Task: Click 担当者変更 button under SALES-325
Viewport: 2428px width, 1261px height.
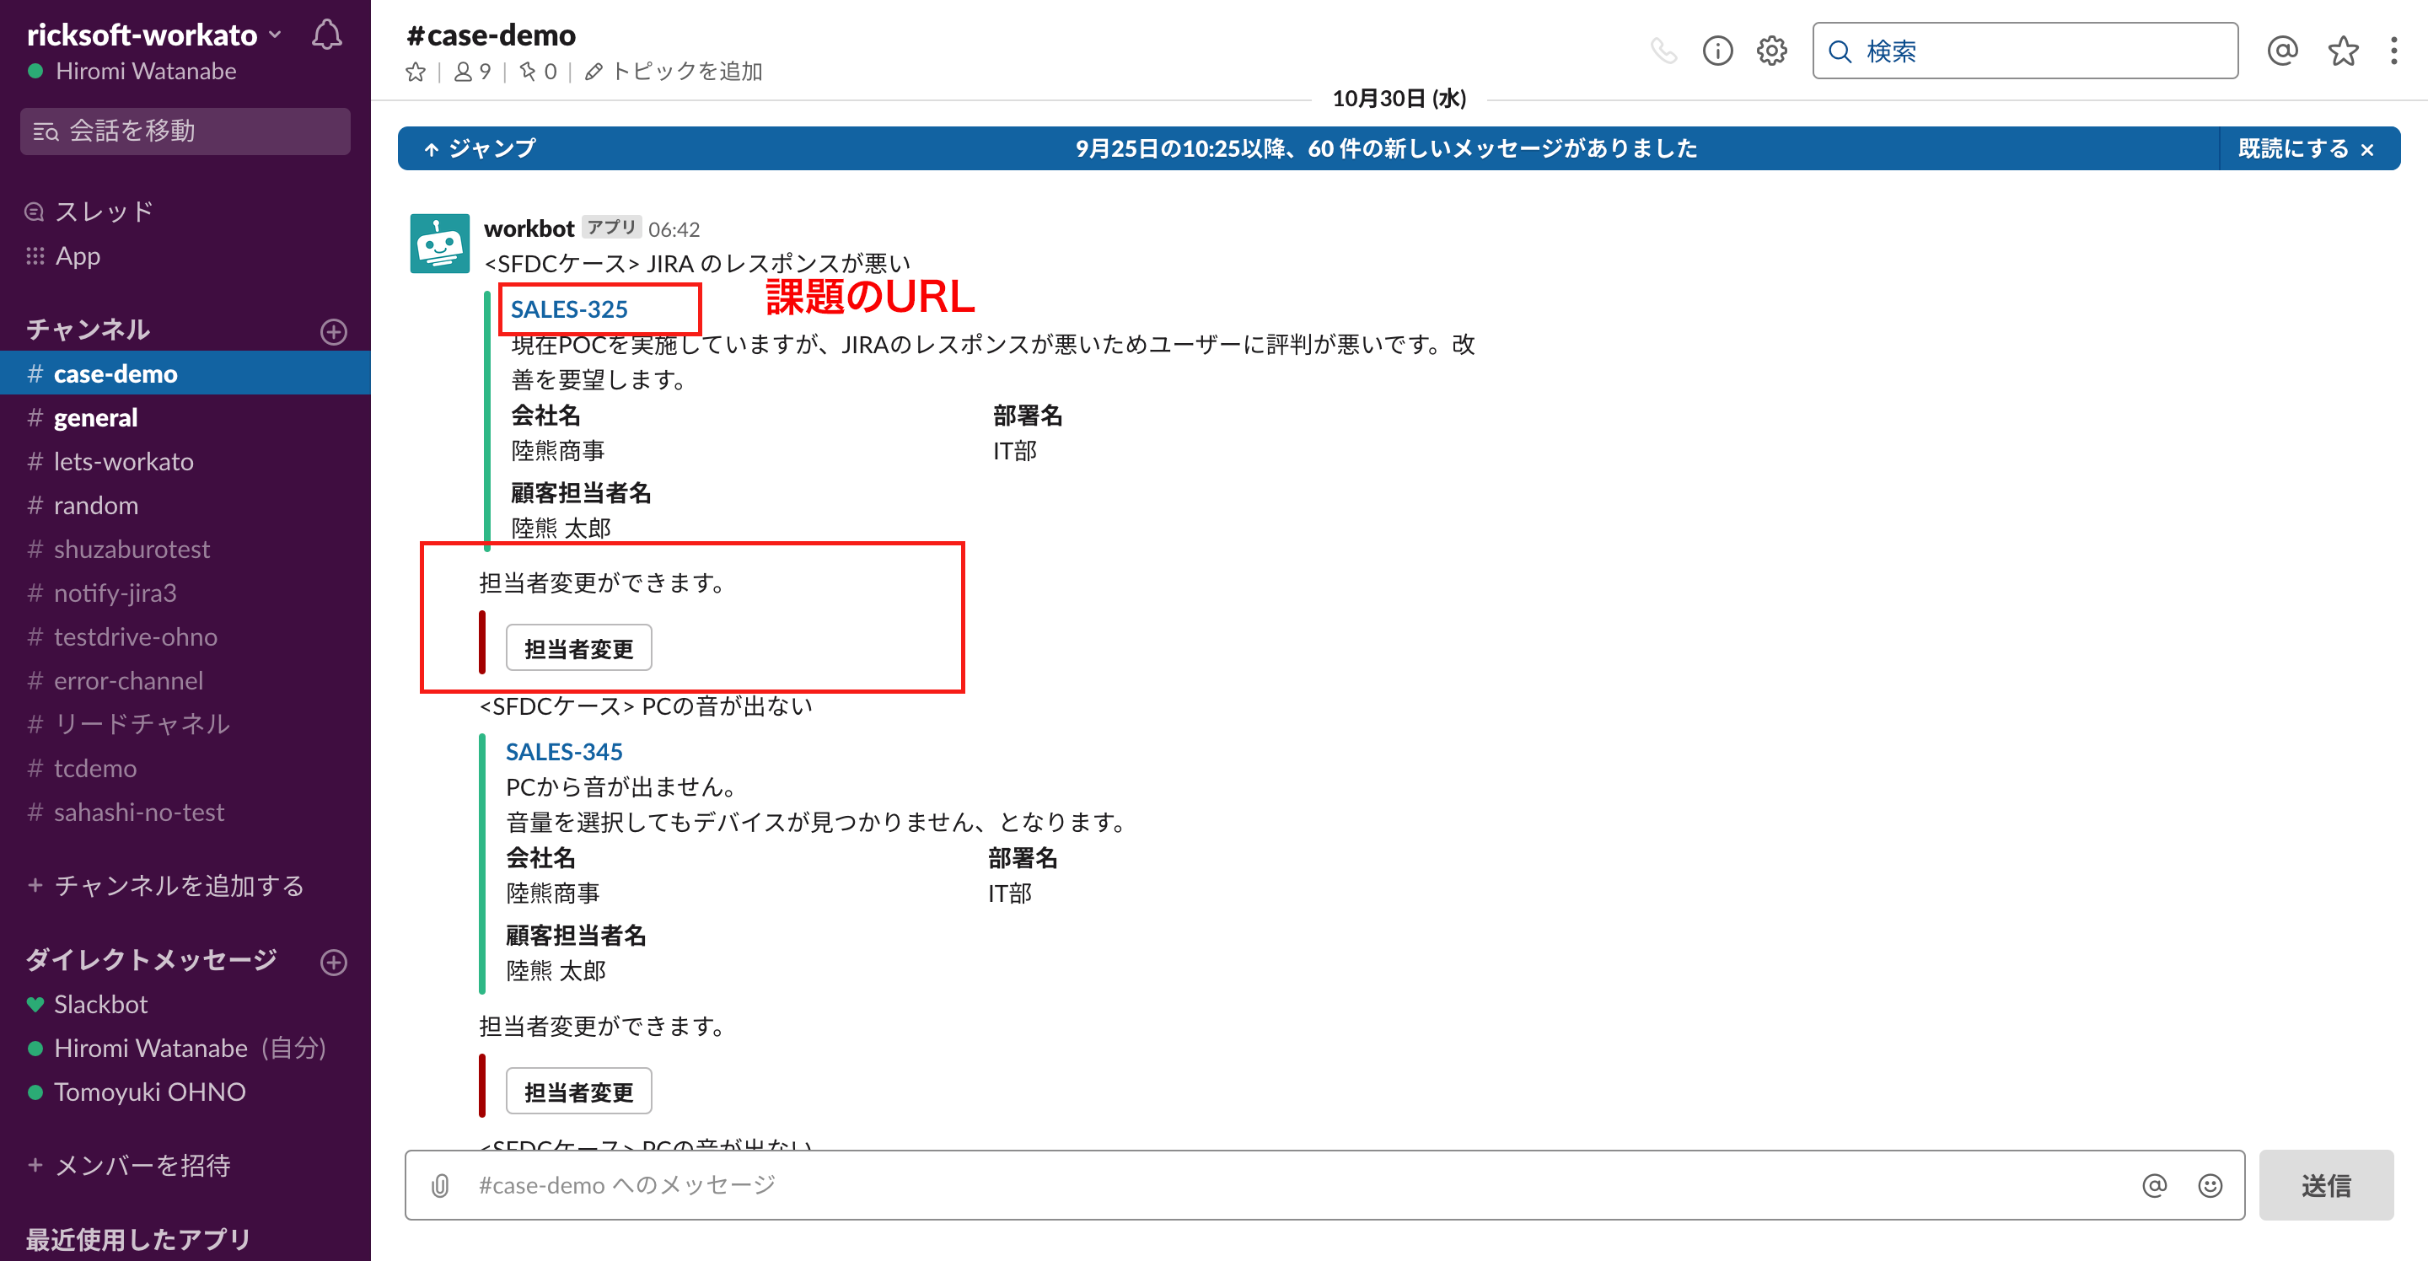Action: [578, 648]
